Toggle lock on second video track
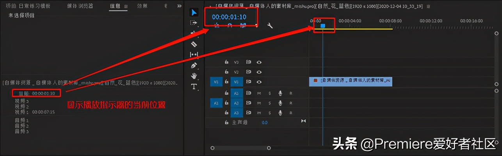The height and width of the screenshot is (156, 502). click(x=226, y=72)
